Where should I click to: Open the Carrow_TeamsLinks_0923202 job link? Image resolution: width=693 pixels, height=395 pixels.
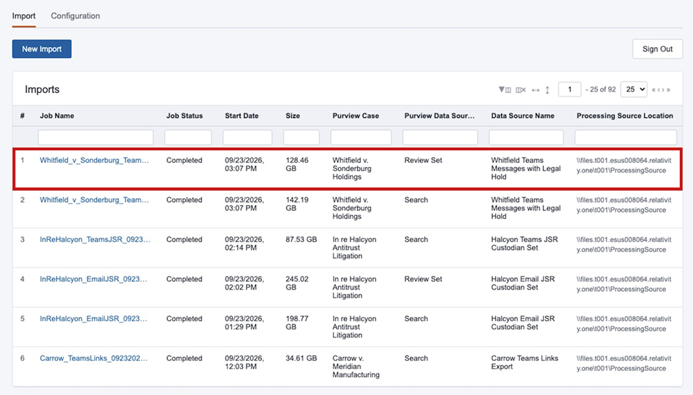pos(94,358)
